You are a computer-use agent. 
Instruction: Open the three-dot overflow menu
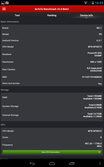point(100,163)
